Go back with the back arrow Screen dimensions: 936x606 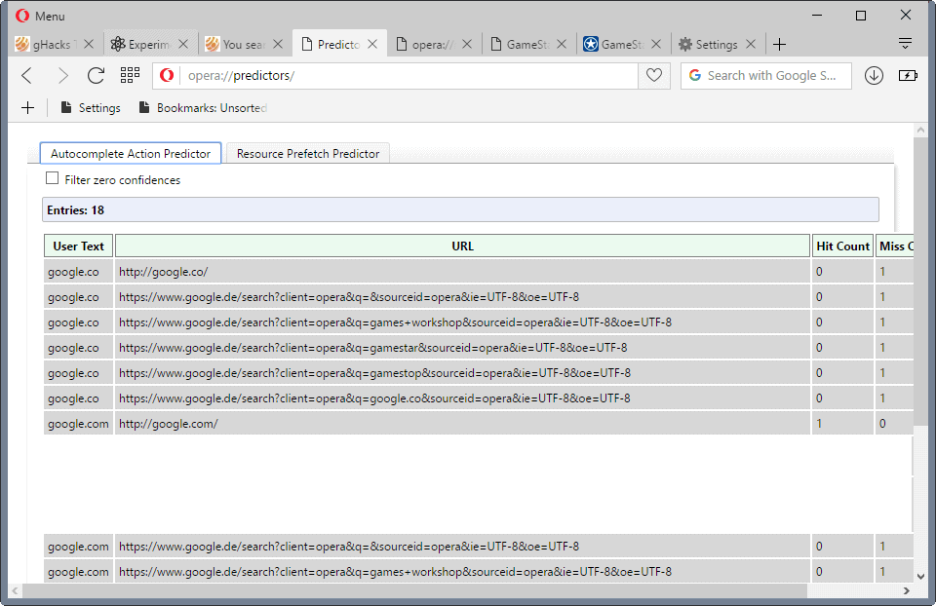point(27,76)
